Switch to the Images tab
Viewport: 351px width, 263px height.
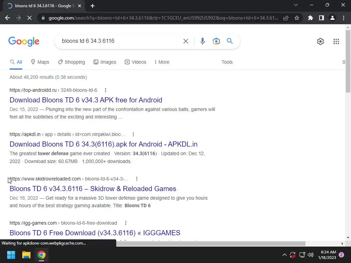click(x=105, y=62)
